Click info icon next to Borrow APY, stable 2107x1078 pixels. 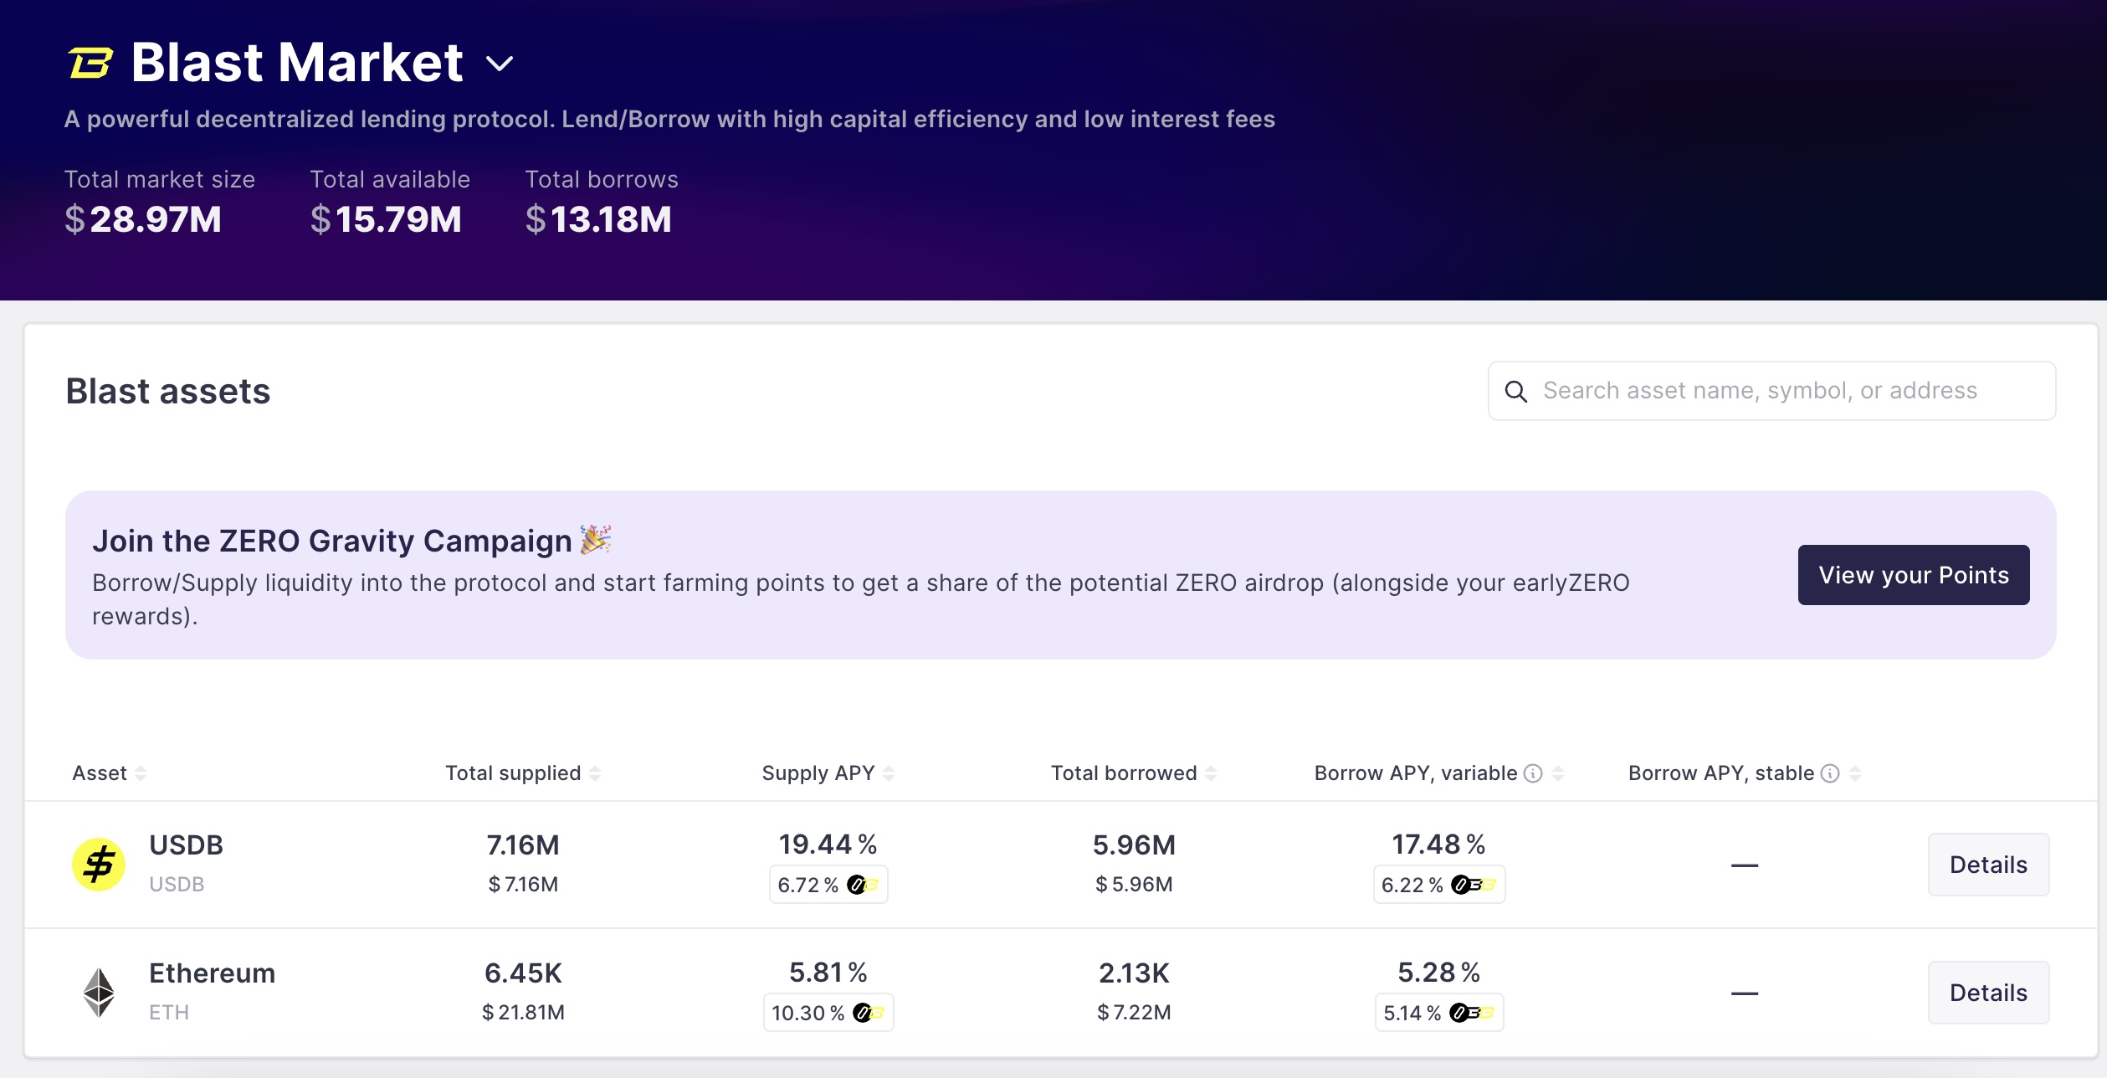tap(1830, 773)
